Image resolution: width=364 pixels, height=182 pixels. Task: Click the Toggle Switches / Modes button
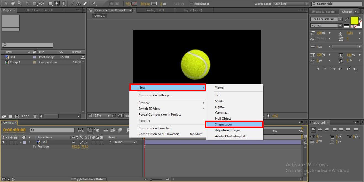coord(89,179)
